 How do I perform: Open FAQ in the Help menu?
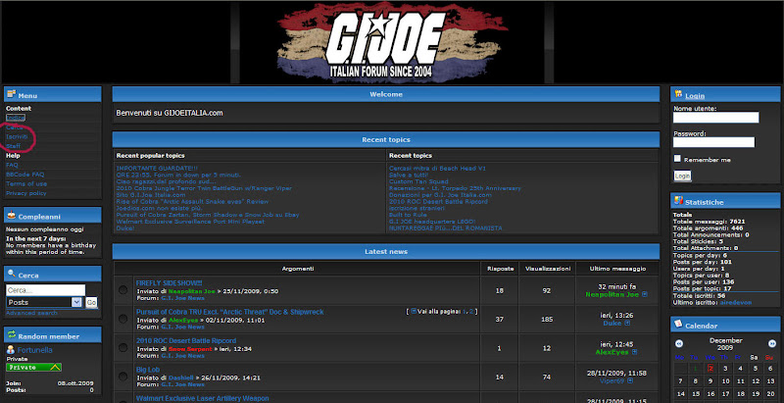12,165
